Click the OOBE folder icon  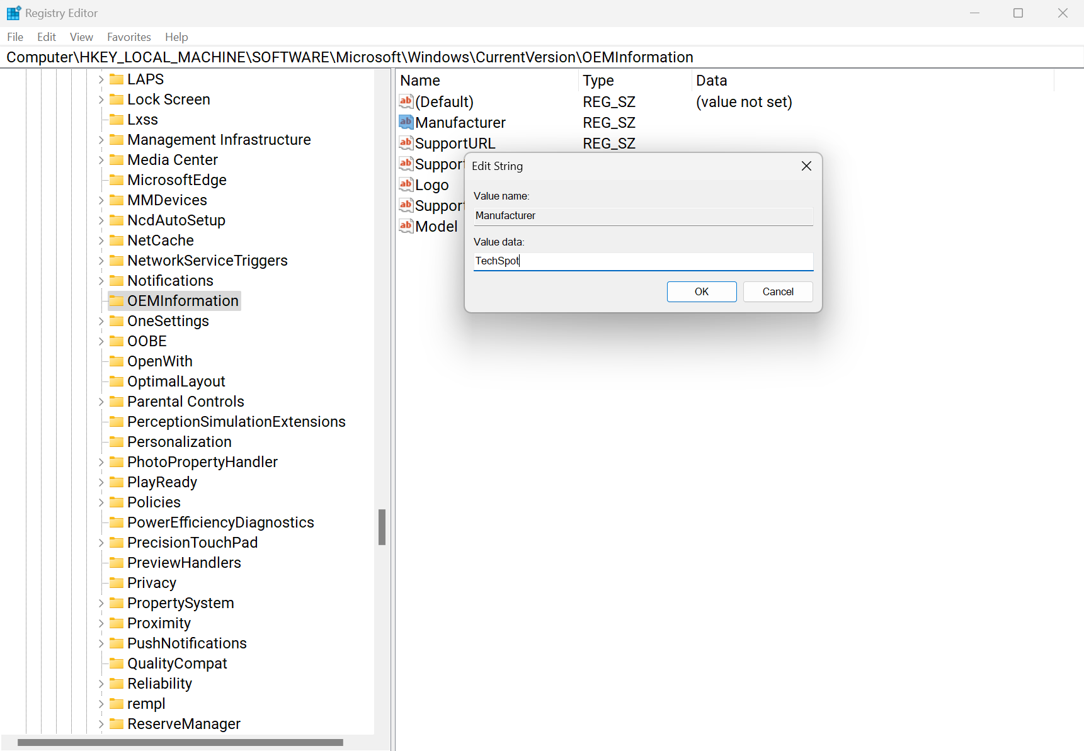click(117, 341)
